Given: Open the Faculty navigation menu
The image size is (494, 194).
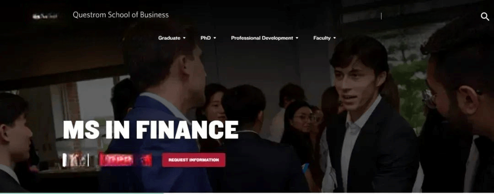Looking at the screenshot, I should tap(324, 38).
